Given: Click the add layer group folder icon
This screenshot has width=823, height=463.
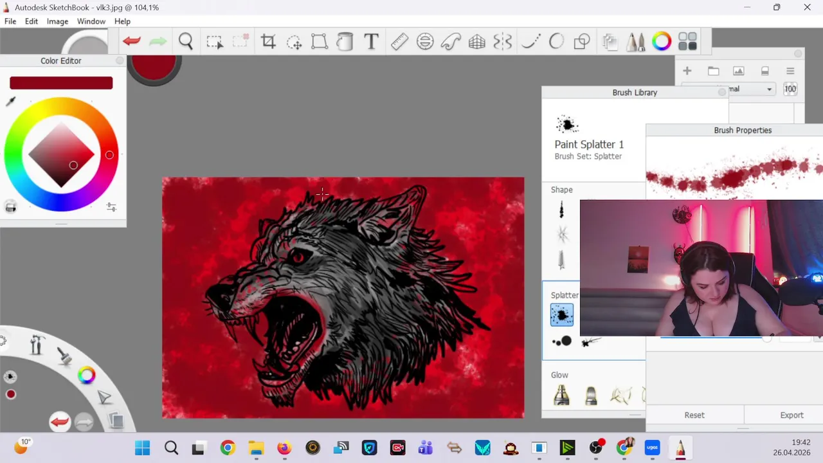Looking at the screenshot, I should click(713, 71).
